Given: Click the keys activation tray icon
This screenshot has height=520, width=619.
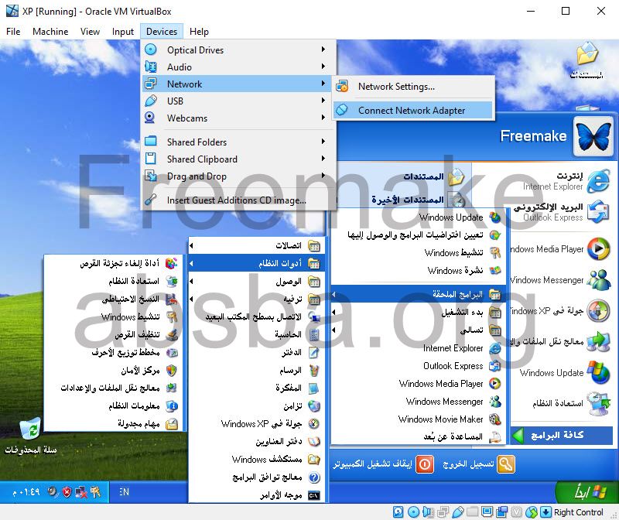Looking at the screenshot, I should click(x=95, y=491).
